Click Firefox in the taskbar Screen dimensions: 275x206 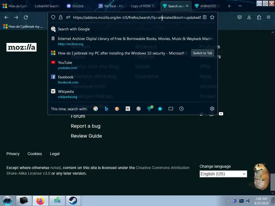41,201
